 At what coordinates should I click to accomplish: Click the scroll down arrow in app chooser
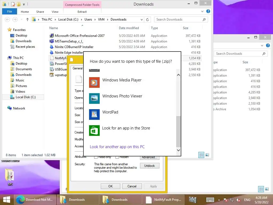(x=178, y=150)
